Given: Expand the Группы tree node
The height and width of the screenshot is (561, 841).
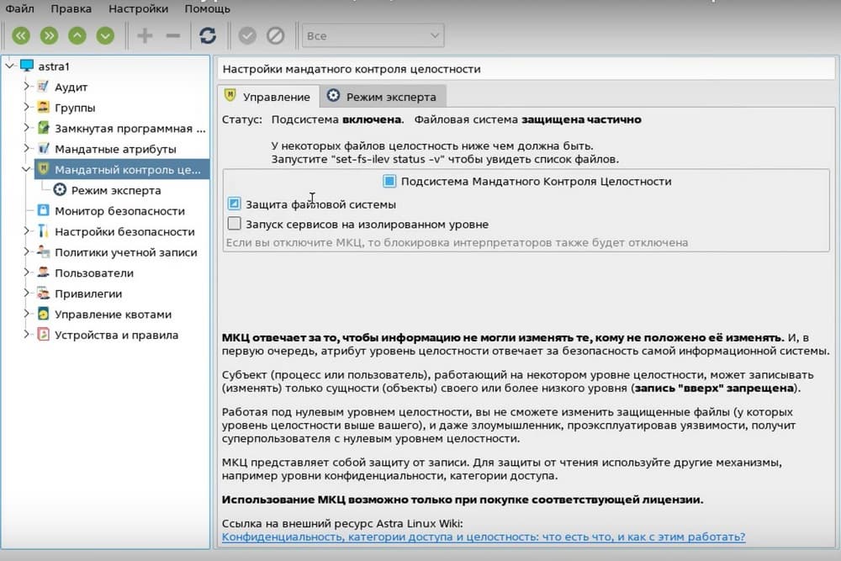Looking at the screenshot, I should point(26,107).
